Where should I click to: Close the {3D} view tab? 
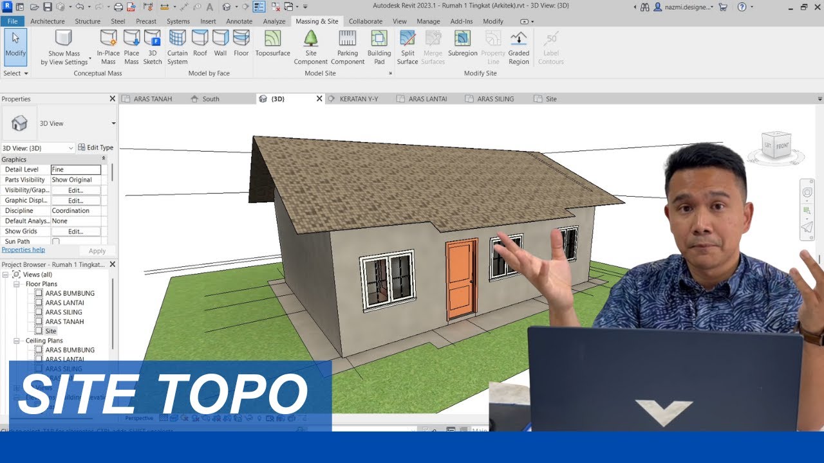coord(319,99)
